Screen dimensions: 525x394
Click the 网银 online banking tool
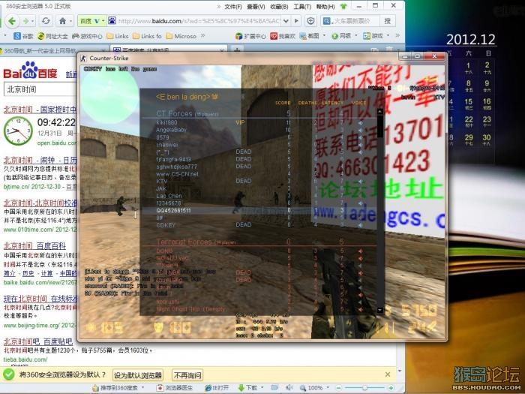click(340, 36)
